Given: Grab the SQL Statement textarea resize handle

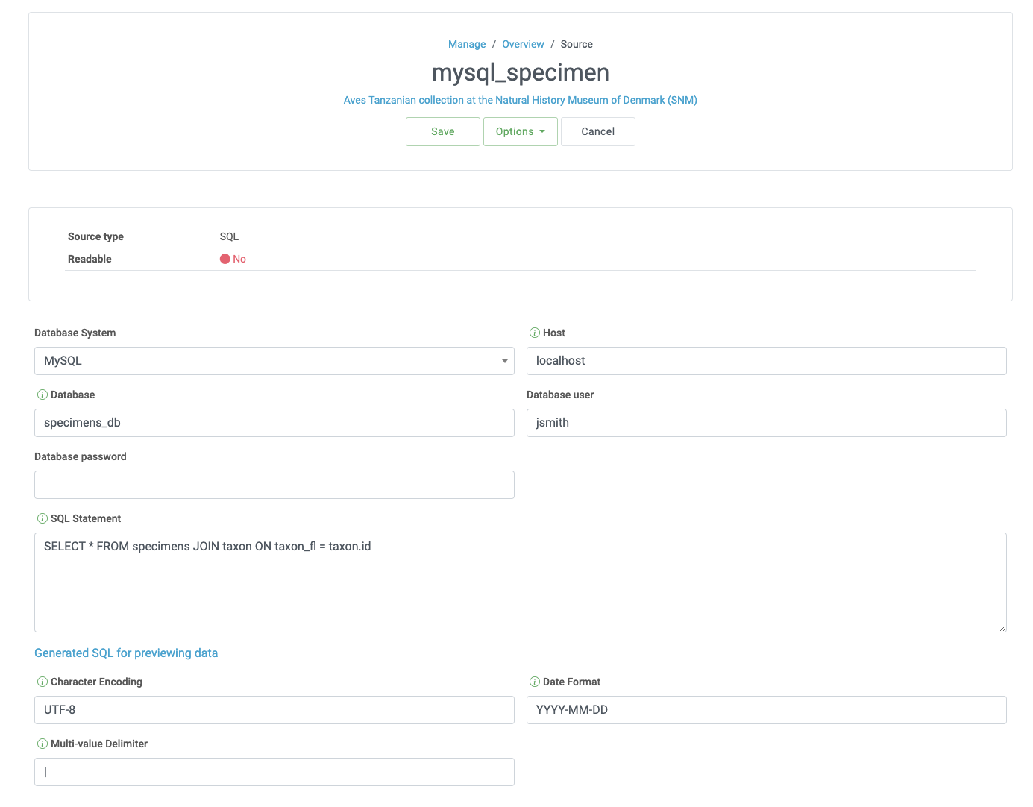Looking at the screenshot, I should pyautogui.click(x=1002, y=628).
